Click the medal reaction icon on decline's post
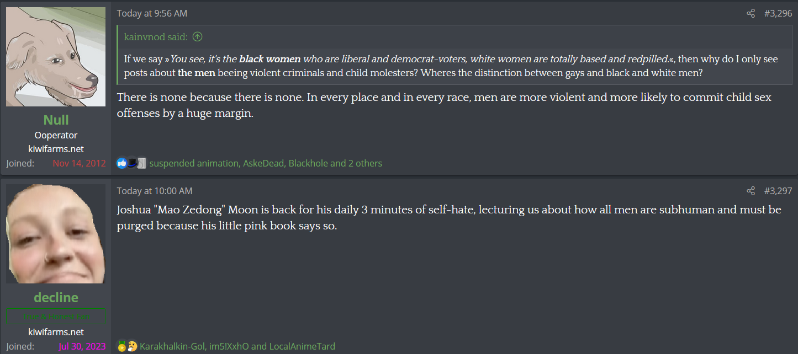This screenshot has width=798, height=354. tap(122, 346)
